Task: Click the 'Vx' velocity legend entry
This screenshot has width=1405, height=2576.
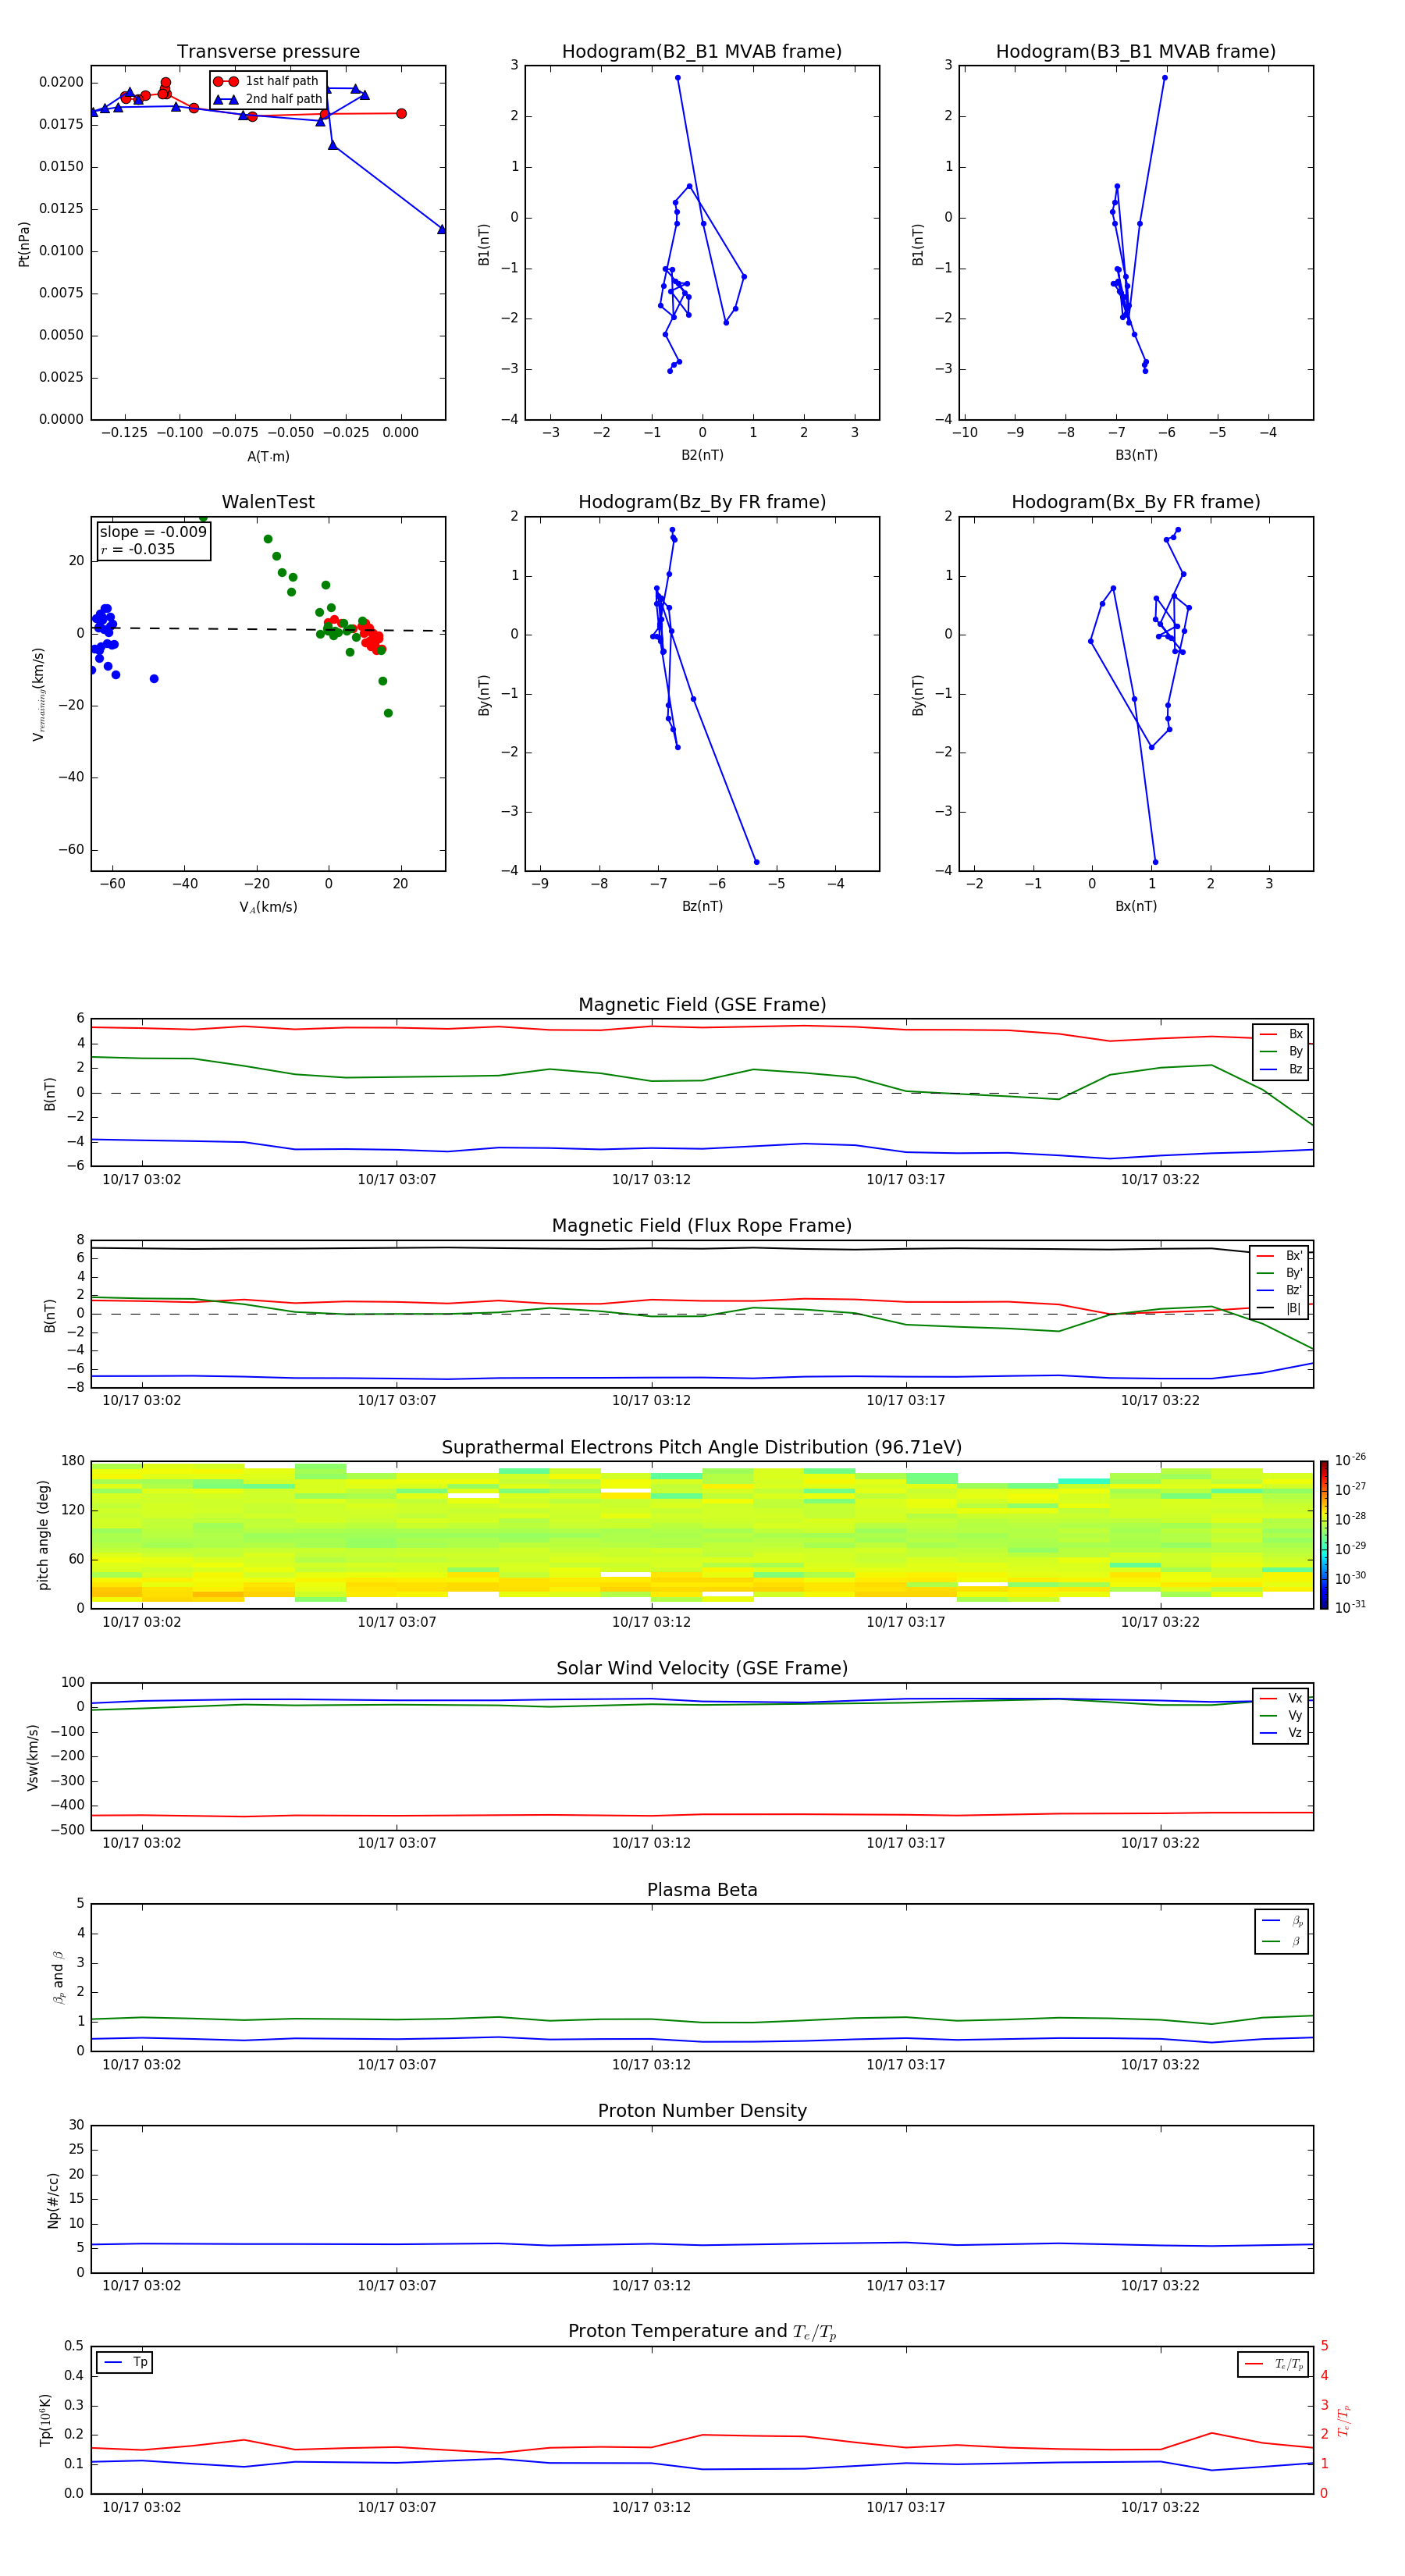Action: [x=1281, y=1698]
